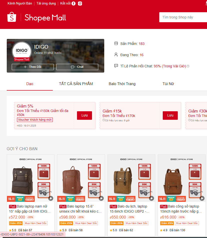Screen dimensions: 207x238
Task: Click the IDIGO shop avatar logo
Action: tap(21, 51)
